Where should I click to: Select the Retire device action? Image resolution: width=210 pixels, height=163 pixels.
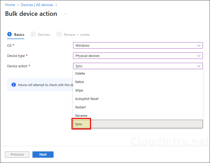pos(79,82)
